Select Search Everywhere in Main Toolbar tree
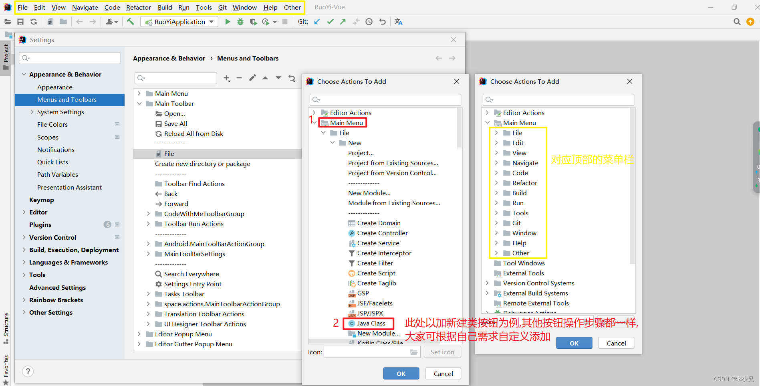 tap(192, 274)
